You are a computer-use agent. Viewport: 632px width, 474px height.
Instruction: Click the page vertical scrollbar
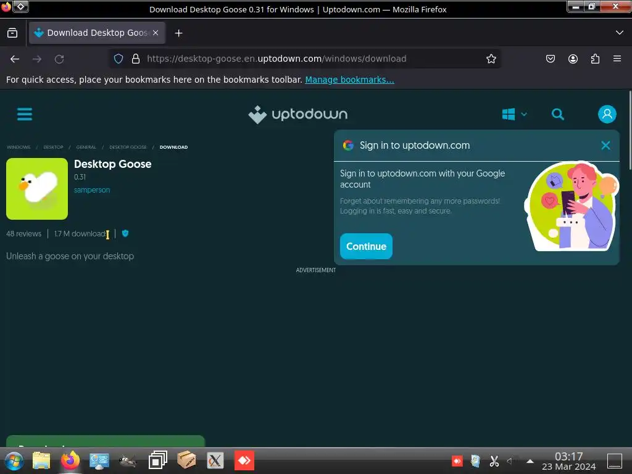pyautogui.click(x=630, y=130)
